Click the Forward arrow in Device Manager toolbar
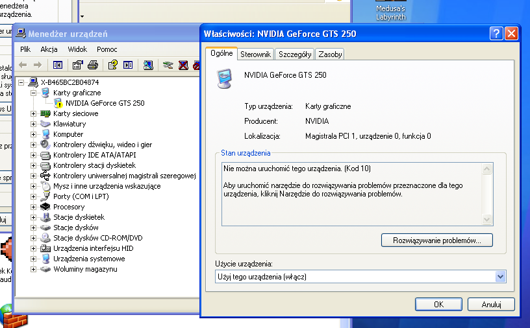Viewport: 530px width, 328px height. pos(38,65)
